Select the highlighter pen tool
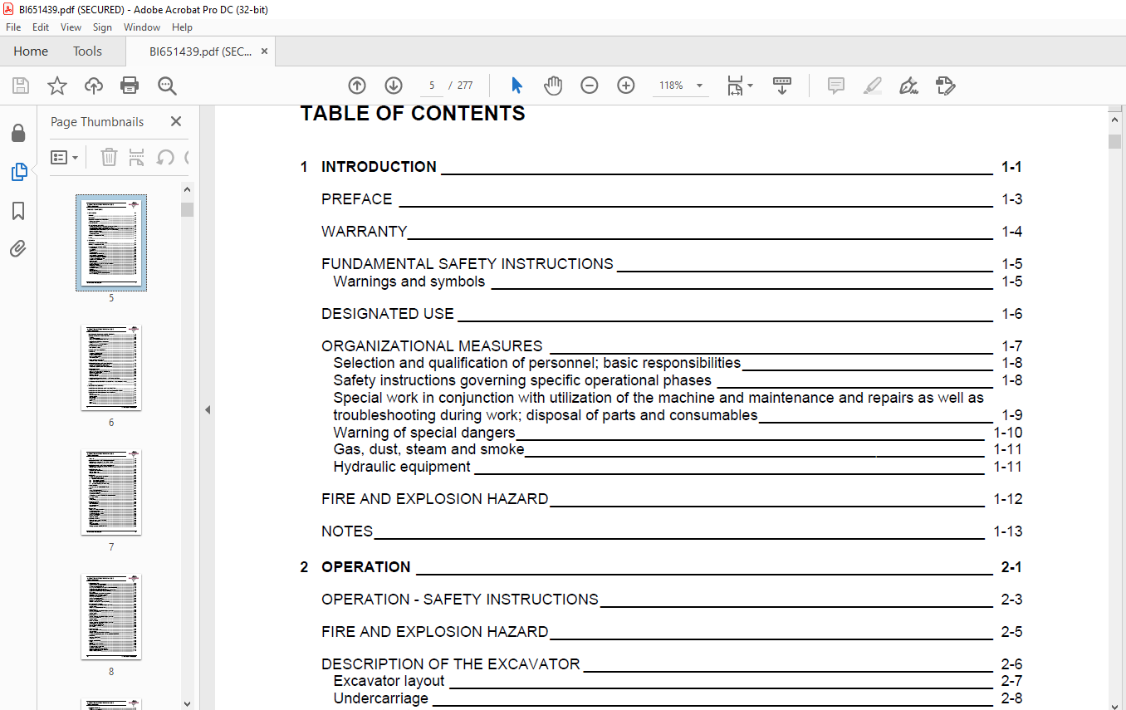Viewport: 1126px width, 710px height. coord(872,86)
